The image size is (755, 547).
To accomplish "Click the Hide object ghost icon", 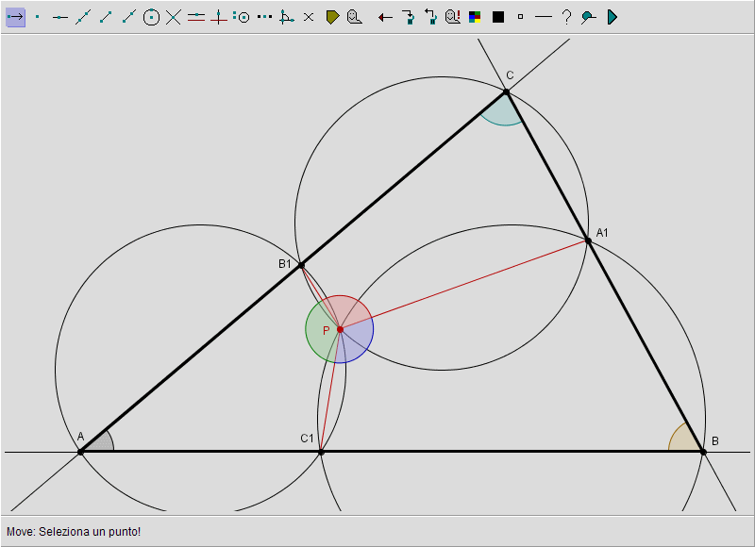I will coord(354,17).
